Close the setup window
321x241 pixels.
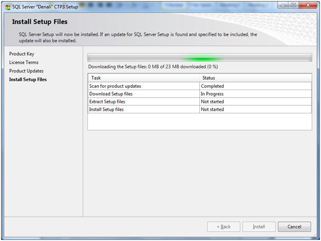coord(308,5)
